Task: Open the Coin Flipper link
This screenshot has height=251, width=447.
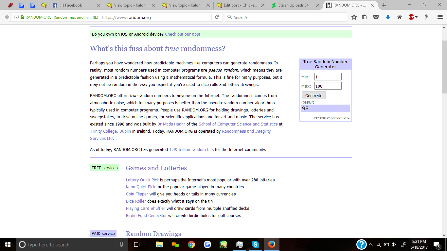Action: tap(137, 194)
